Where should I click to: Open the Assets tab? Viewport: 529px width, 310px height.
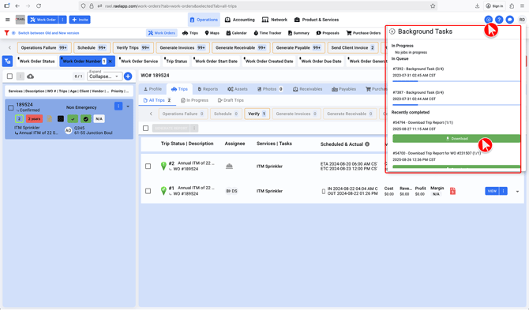[x=238, y=89]
